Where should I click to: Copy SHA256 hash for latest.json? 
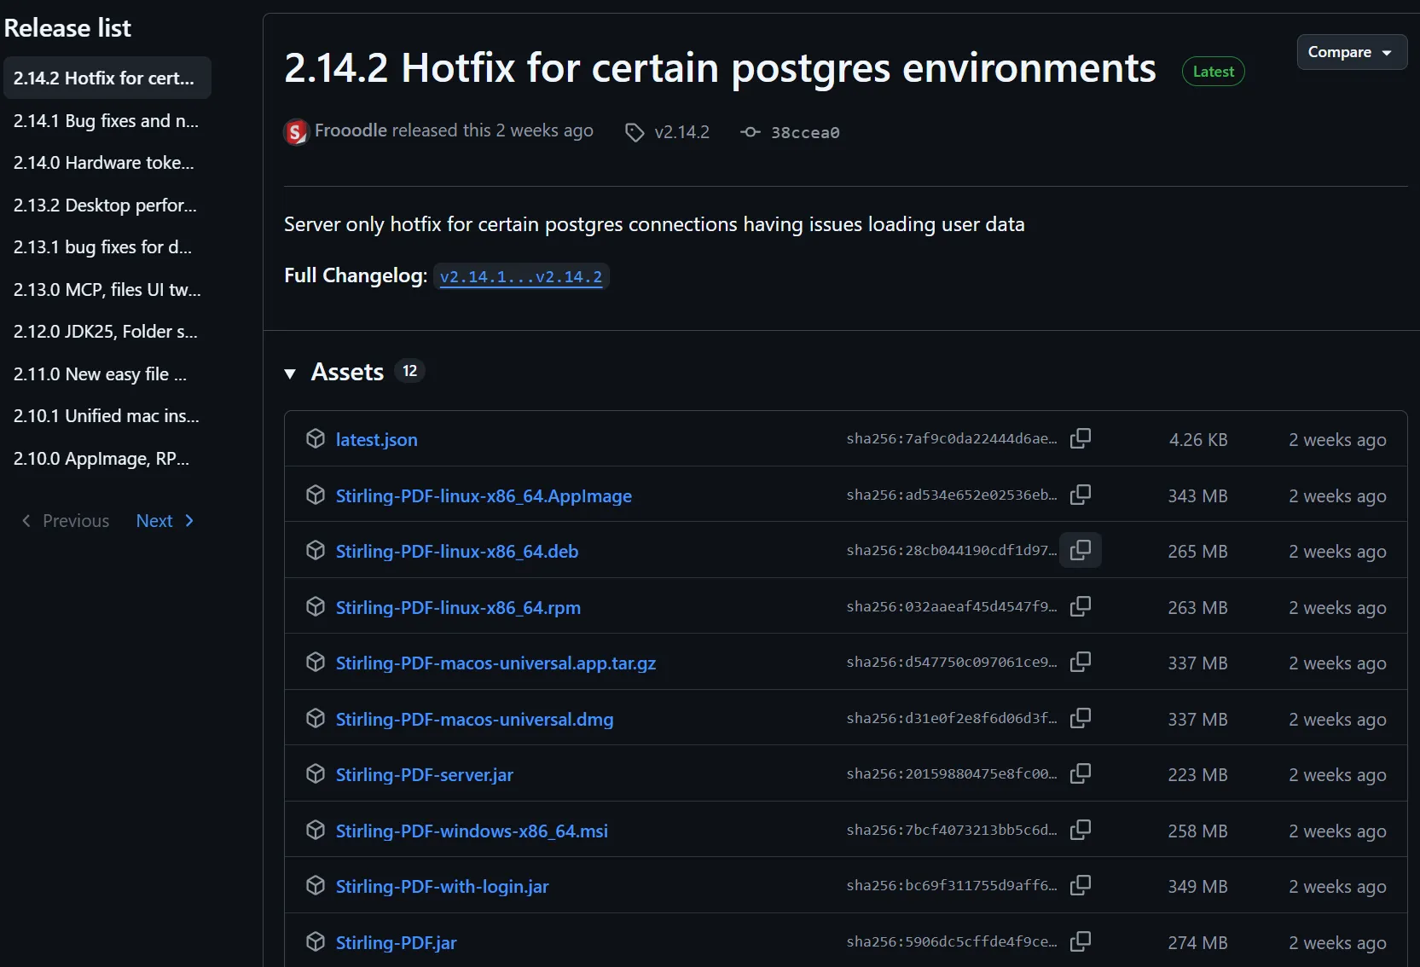[x=1081, y=438]
